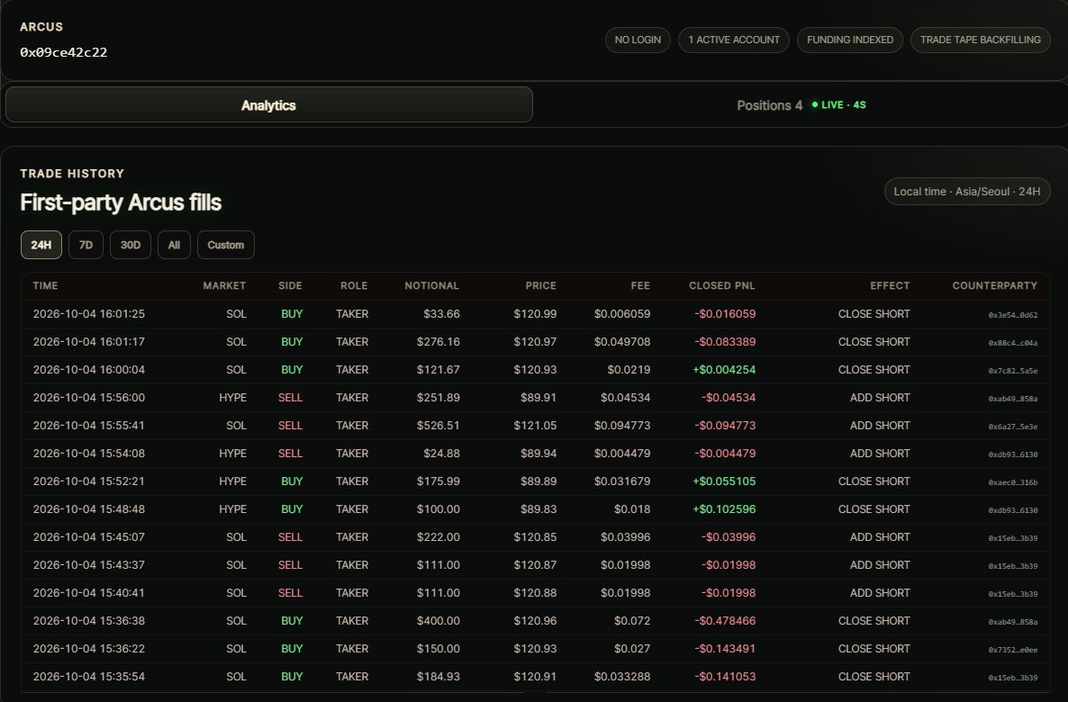The width and height of the screenshot is (1068, 702).
Task: Open the Analytics tab
Action: (x=268, y=105)
